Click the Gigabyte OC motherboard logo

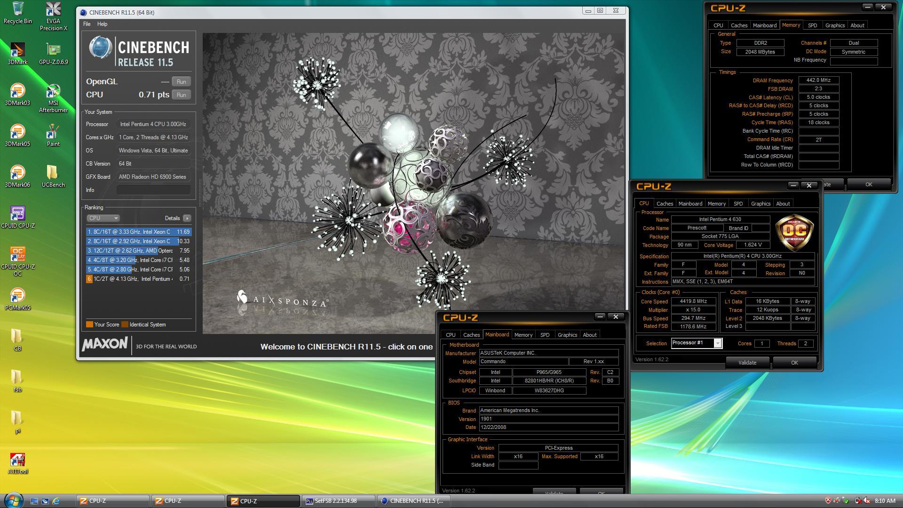pyautogui.click(x=794, y=232)
